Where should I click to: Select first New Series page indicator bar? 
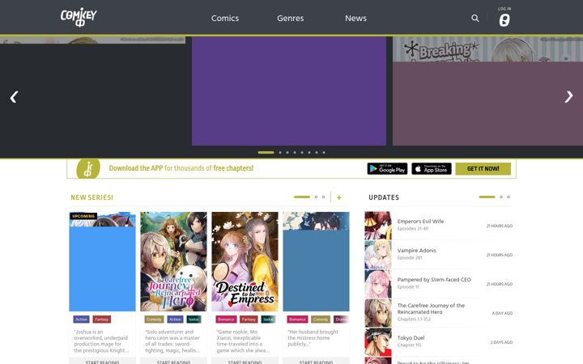point(302,197)
